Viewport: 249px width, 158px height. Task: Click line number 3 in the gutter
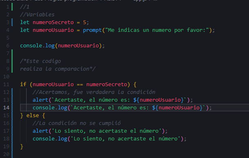coord(8,22)
